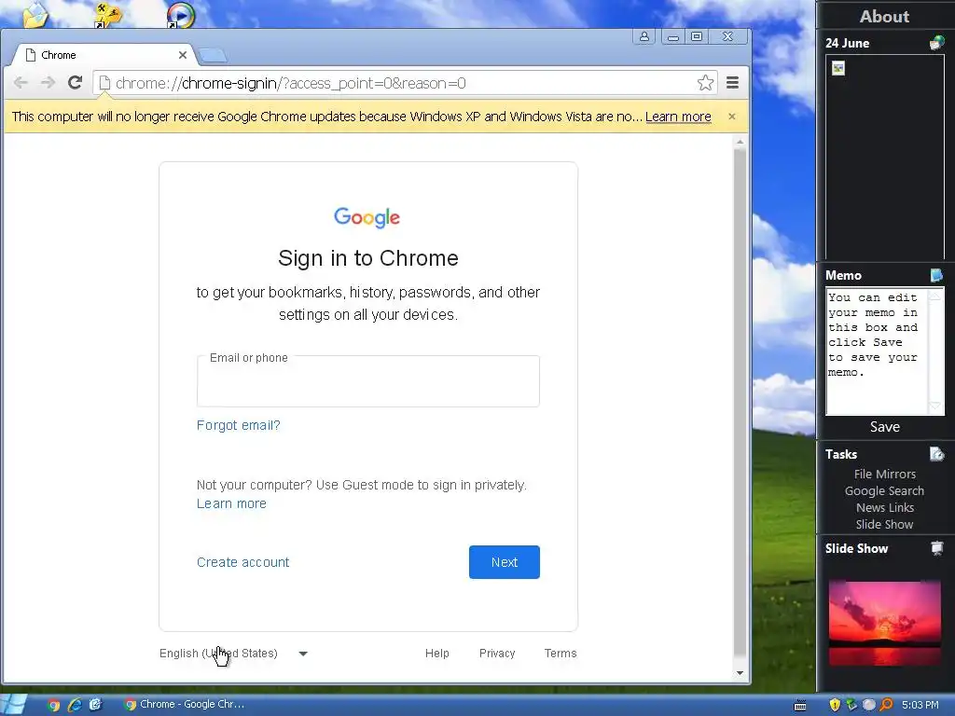Click the Memo notepad icon
Viewport: 955px width, 716px height.
point(936,275)
